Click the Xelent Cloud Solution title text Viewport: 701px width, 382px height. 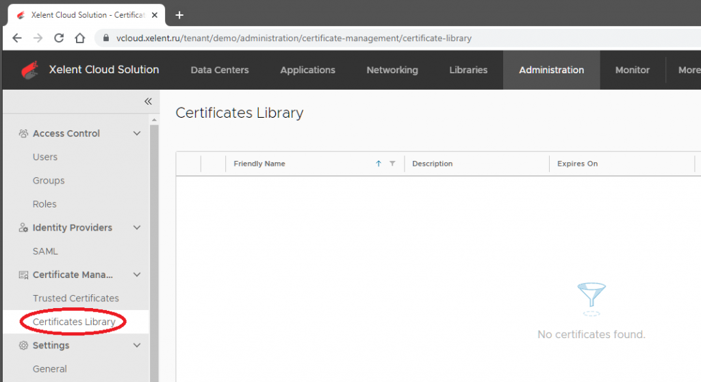coord(104,70)
